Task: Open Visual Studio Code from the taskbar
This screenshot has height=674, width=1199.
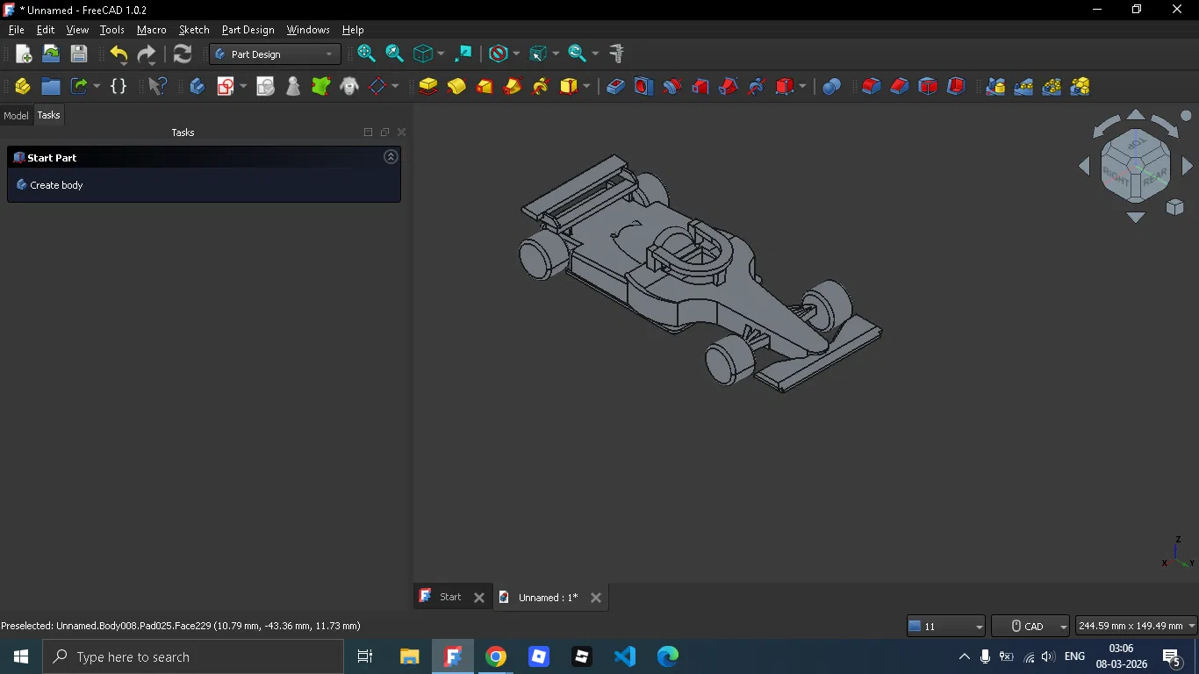Action: coord(624,656)
